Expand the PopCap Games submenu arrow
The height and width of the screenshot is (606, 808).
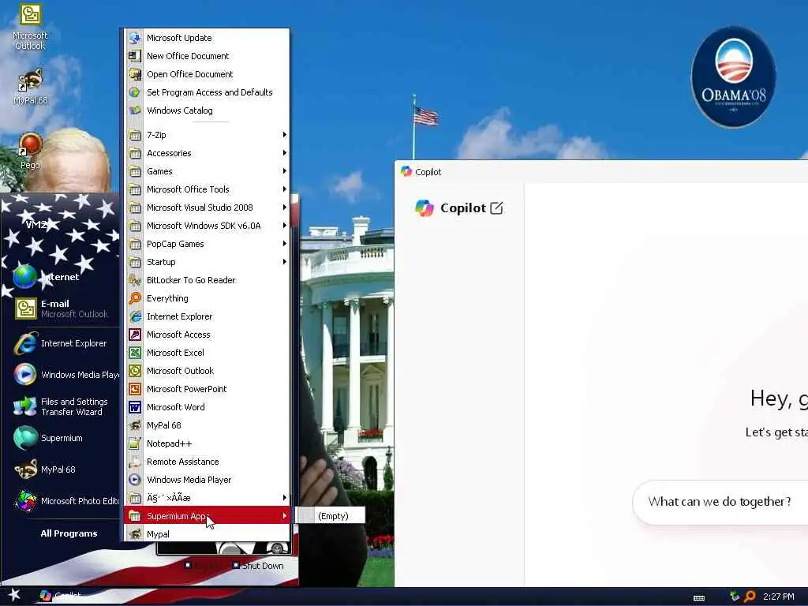[x=284, y=244]
